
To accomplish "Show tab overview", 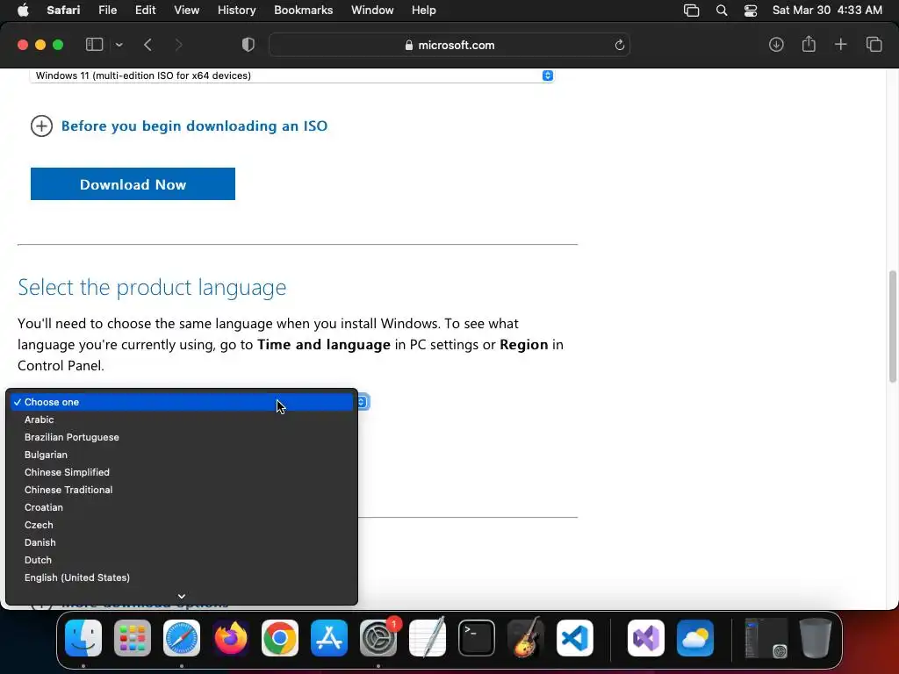I will click(874, 45).
